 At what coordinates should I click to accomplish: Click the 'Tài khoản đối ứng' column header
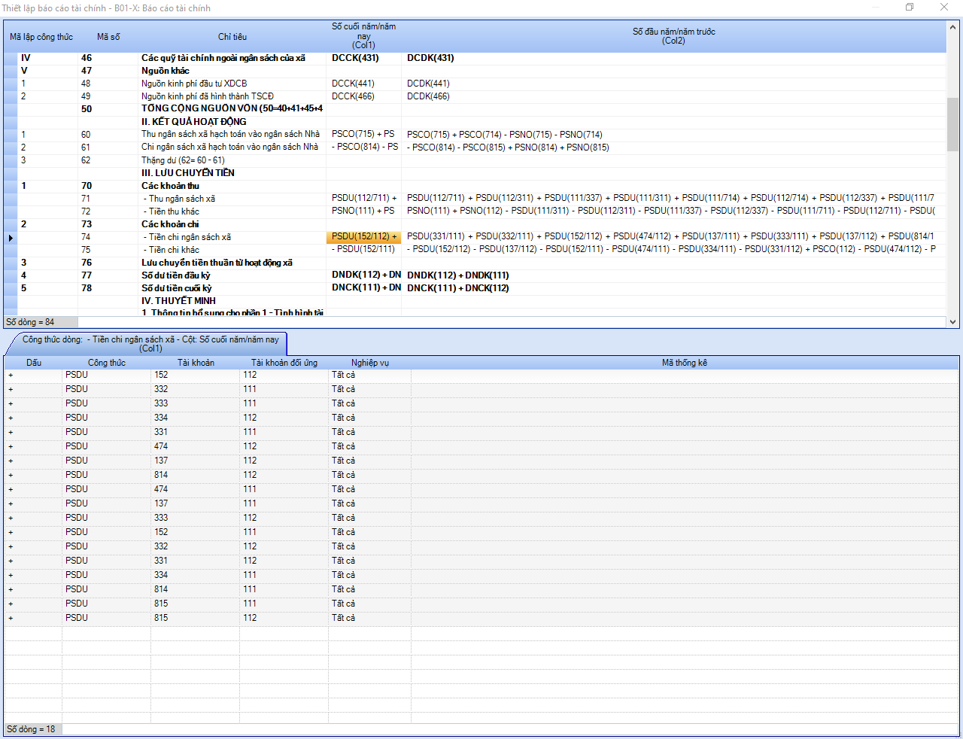coord(284,363)
